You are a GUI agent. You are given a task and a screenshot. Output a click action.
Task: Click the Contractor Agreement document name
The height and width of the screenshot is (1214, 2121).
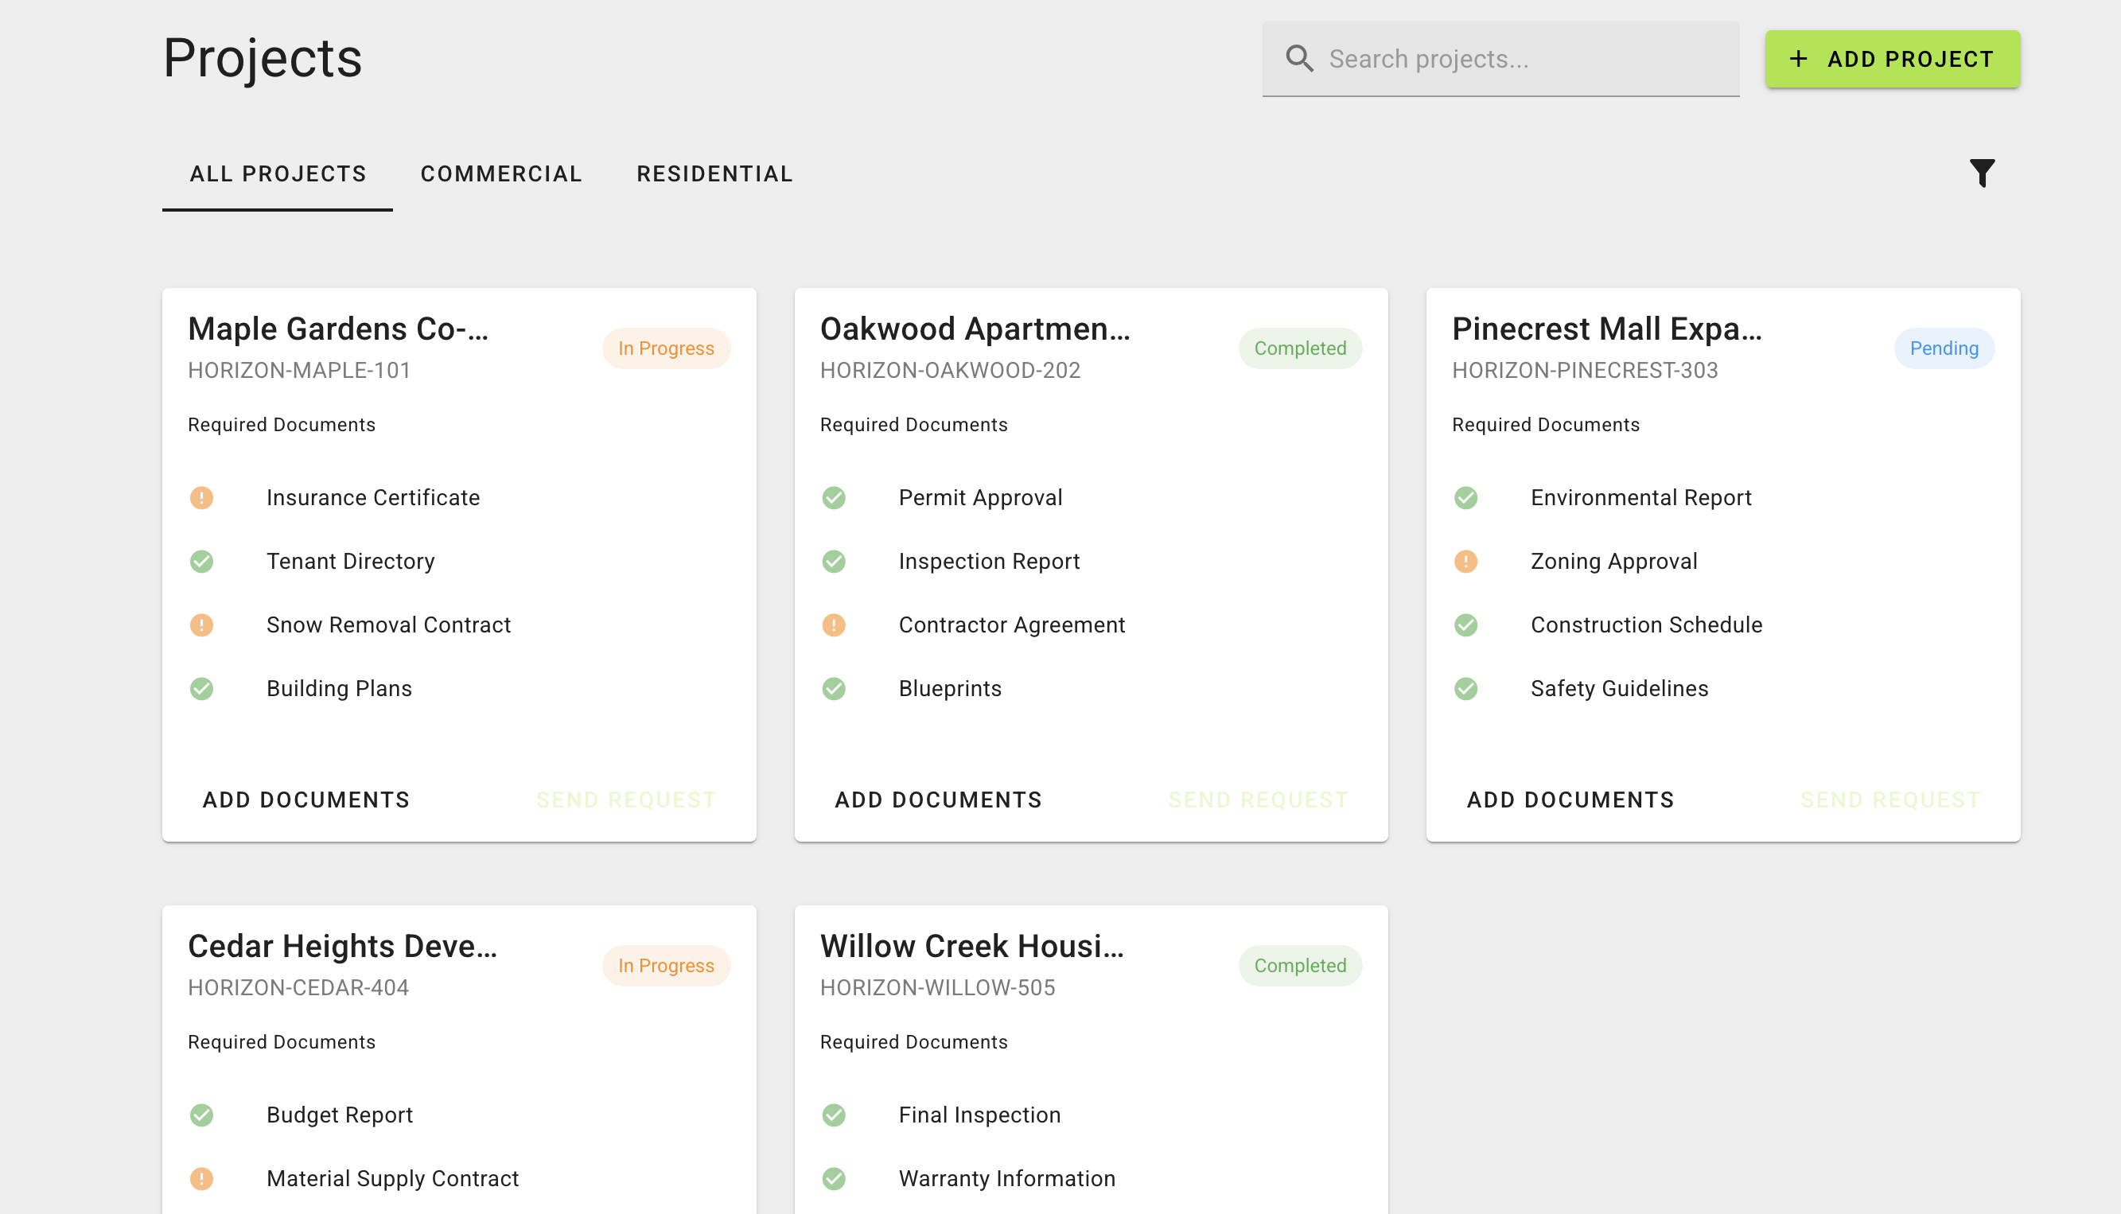[1011, 625]
